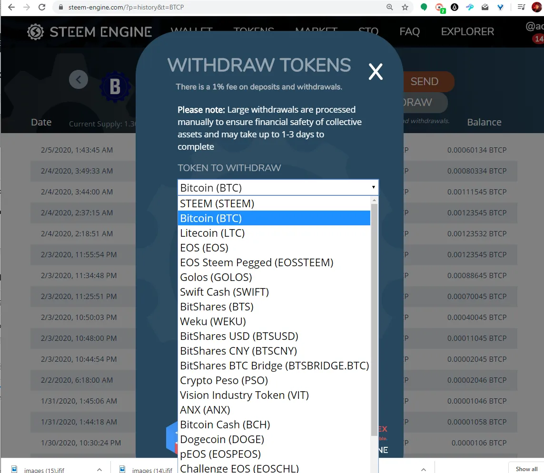Click the Balance column header
544x473 pixels.
click(x=484, y=122)
